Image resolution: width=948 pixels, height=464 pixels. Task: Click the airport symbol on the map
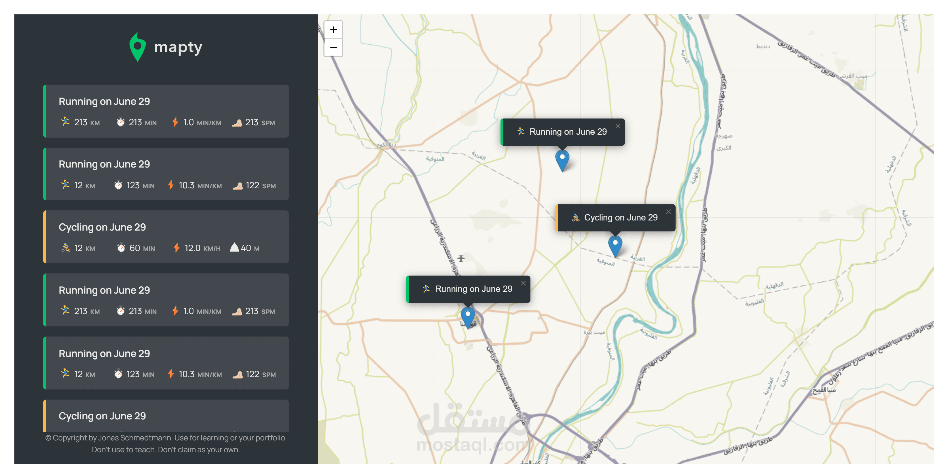[461, 258]
